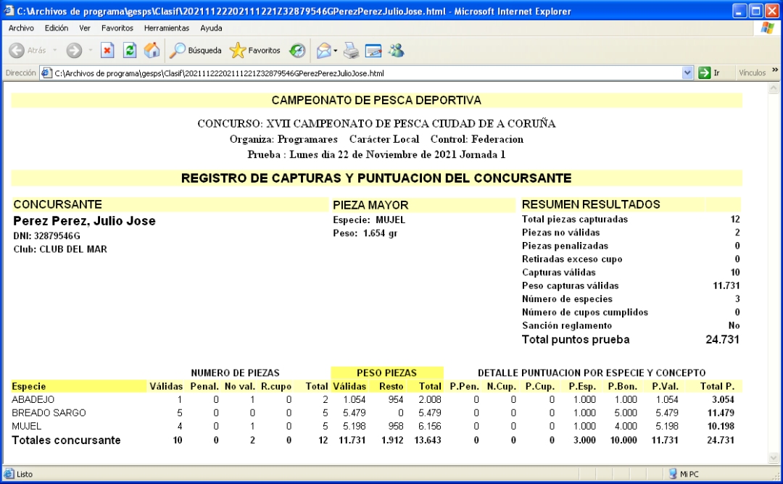This screenshot has height=484, width=783.
Task: Click the Ir go button
Action: 709,73
